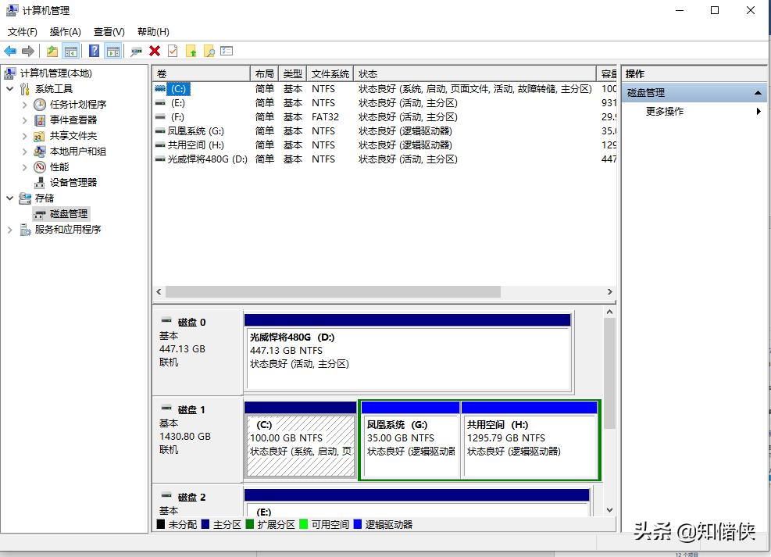Click the magnifier search page icon
771x557 pixels.
click(209, 51)
